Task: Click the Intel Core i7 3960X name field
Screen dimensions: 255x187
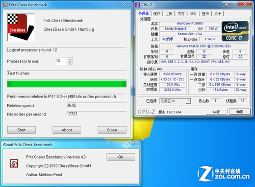Action: [x=190, y=24]
